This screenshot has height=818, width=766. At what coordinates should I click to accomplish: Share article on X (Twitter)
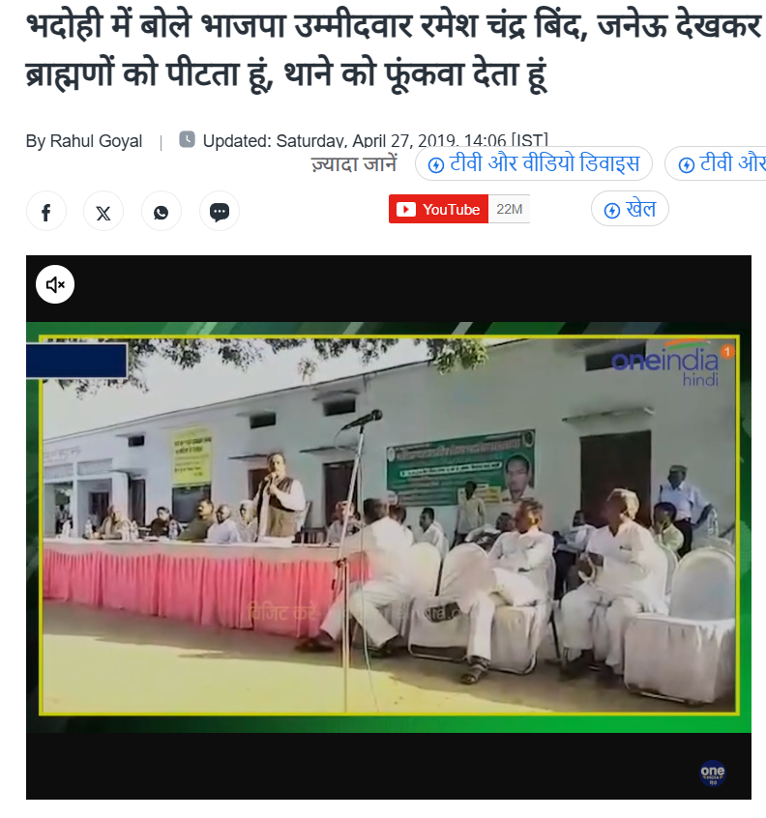(x=103, y=212)
